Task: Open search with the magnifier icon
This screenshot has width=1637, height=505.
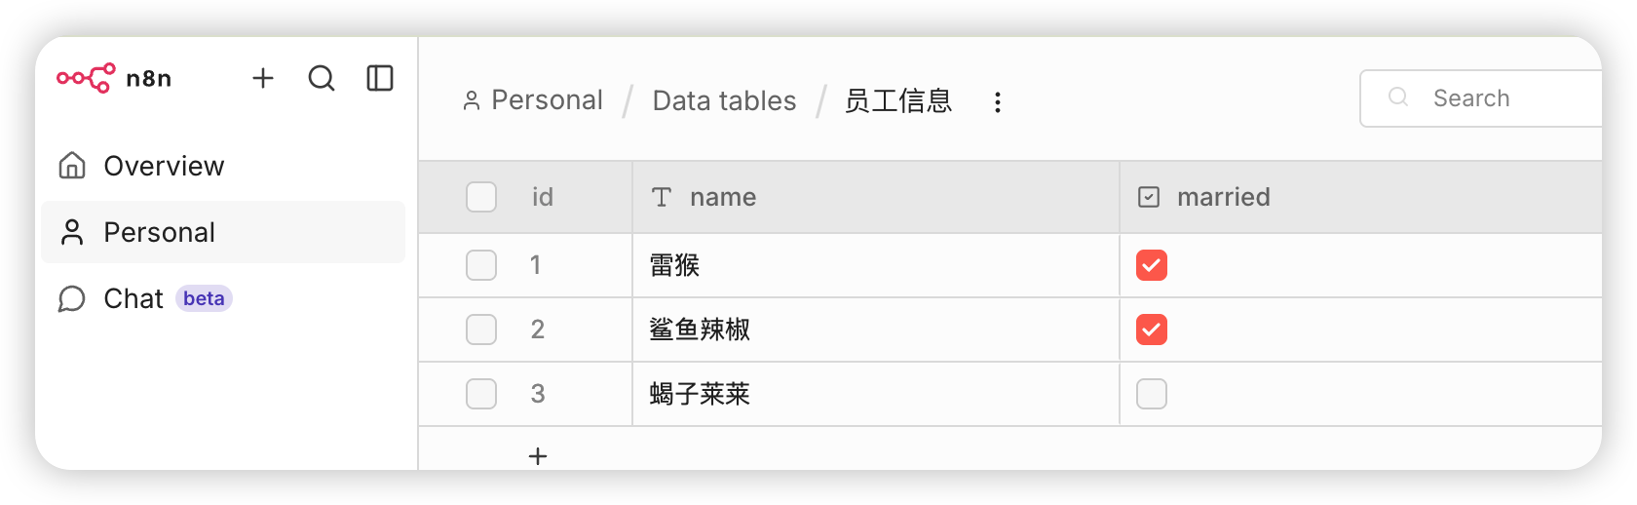Action: coord(322,78)
